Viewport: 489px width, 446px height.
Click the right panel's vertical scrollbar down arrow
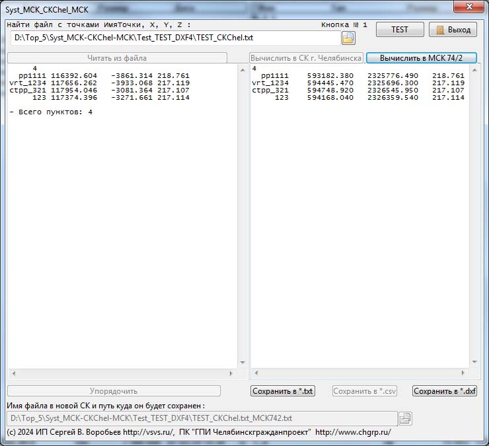pyautogui.click(x=473, y=363)
